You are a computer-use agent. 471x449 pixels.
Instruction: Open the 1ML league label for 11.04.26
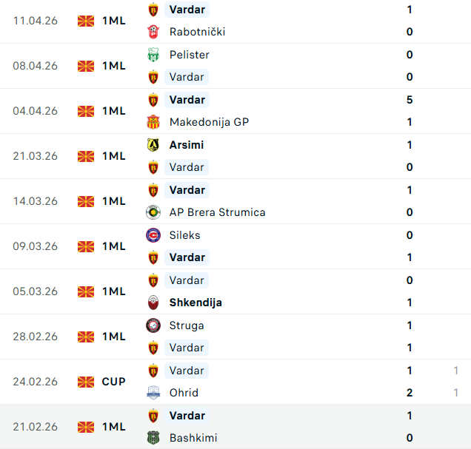click(x=114, y=21)
